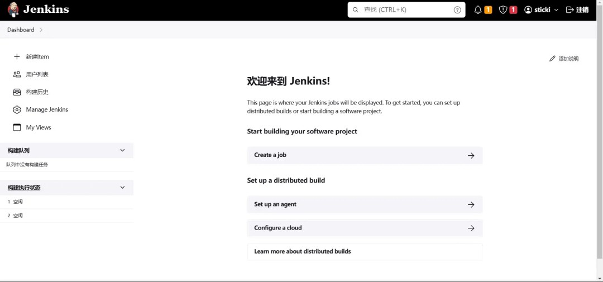Click 队列中没有构建任务 text
Viewport: 603px width, 282px height.
(x=27, y=165)
